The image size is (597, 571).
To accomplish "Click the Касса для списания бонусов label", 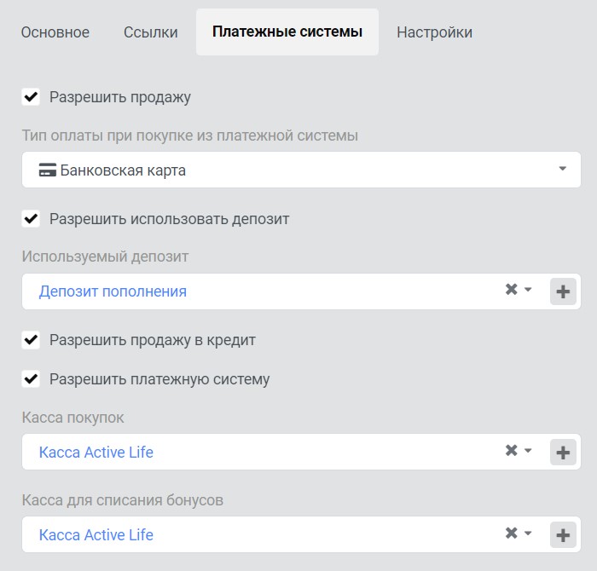I will (x=123, y=500).
